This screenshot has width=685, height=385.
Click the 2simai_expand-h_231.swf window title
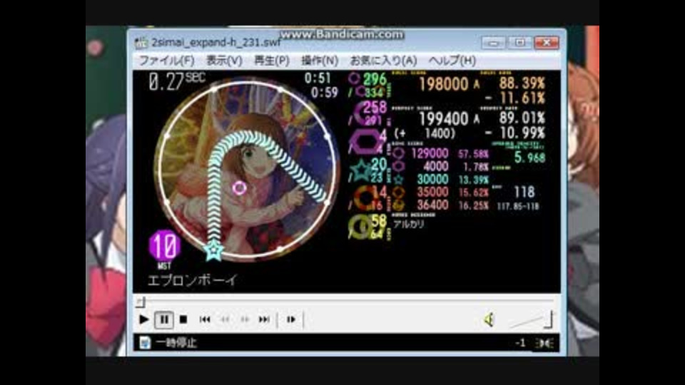[x=215, y=42]
